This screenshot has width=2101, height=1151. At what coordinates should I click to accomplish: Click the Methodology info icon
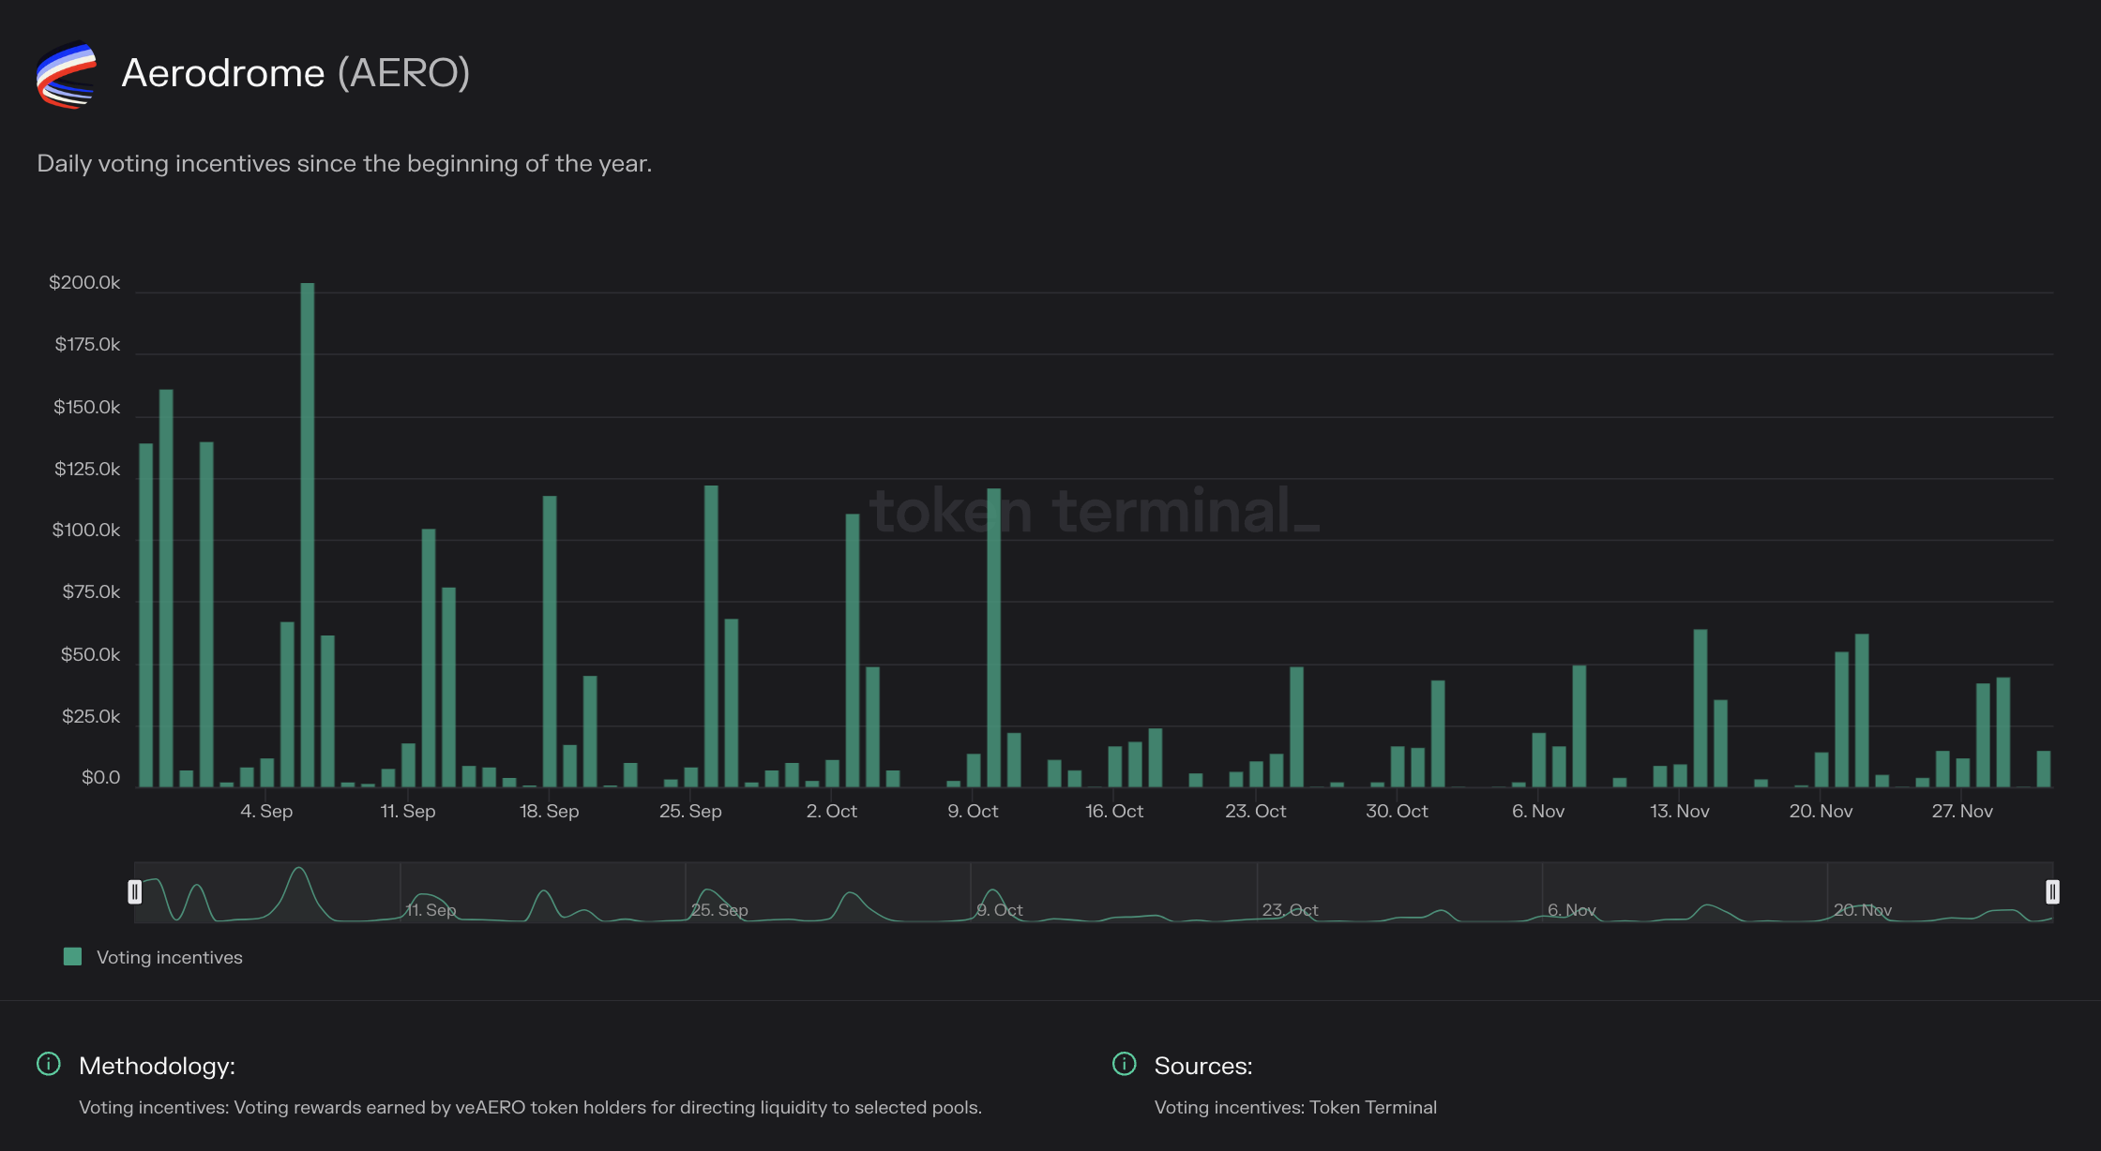[49, 1064]
